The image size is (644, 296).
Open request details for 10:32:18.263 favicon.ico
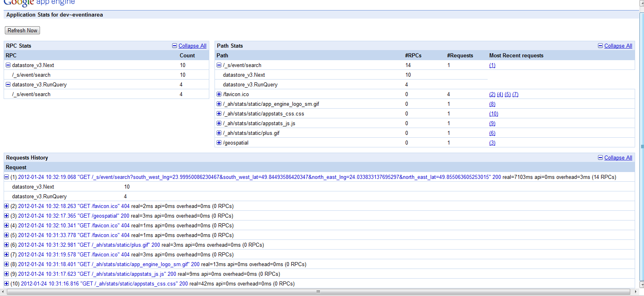click(x=74, y=206)
